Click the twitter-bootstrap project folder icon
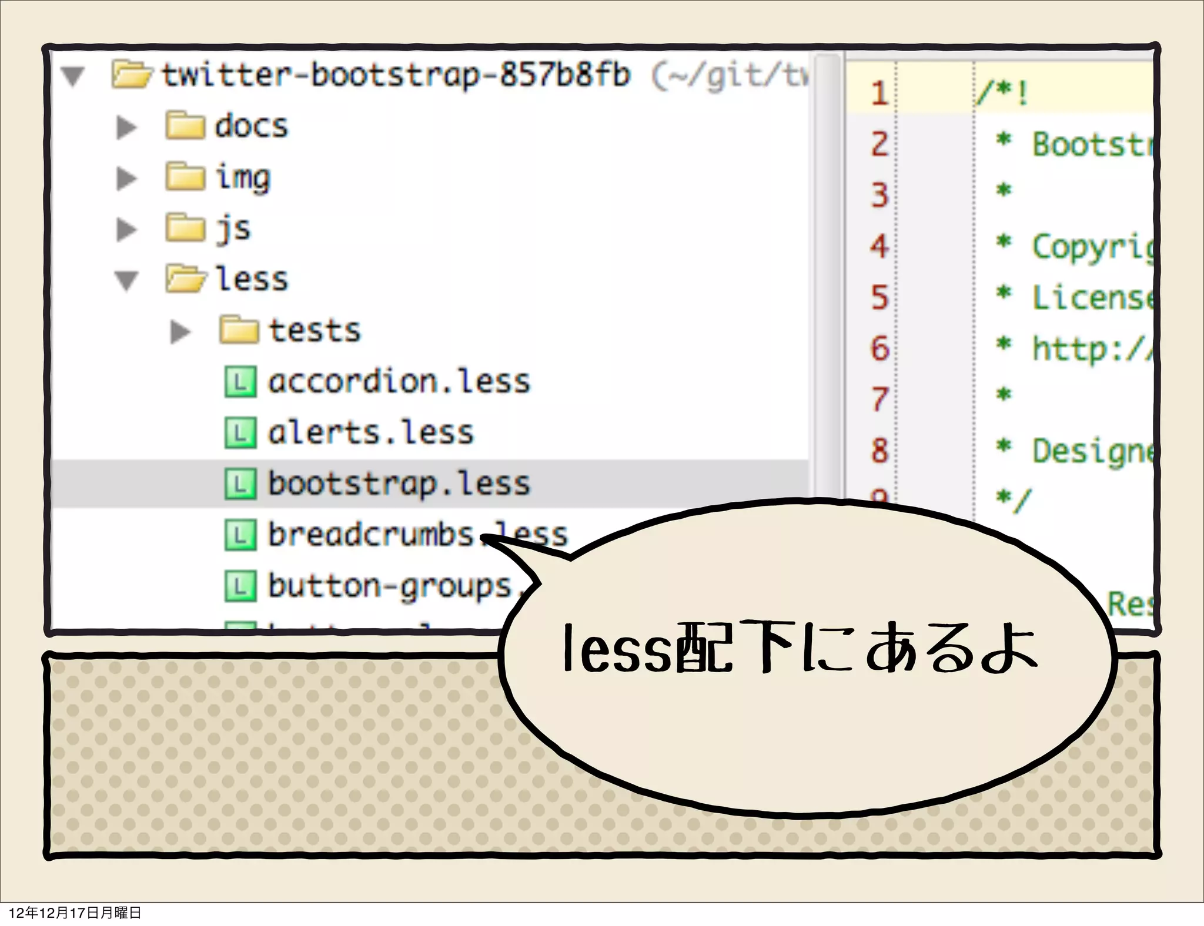1204x926 pixels. click(x=132, y=75)
